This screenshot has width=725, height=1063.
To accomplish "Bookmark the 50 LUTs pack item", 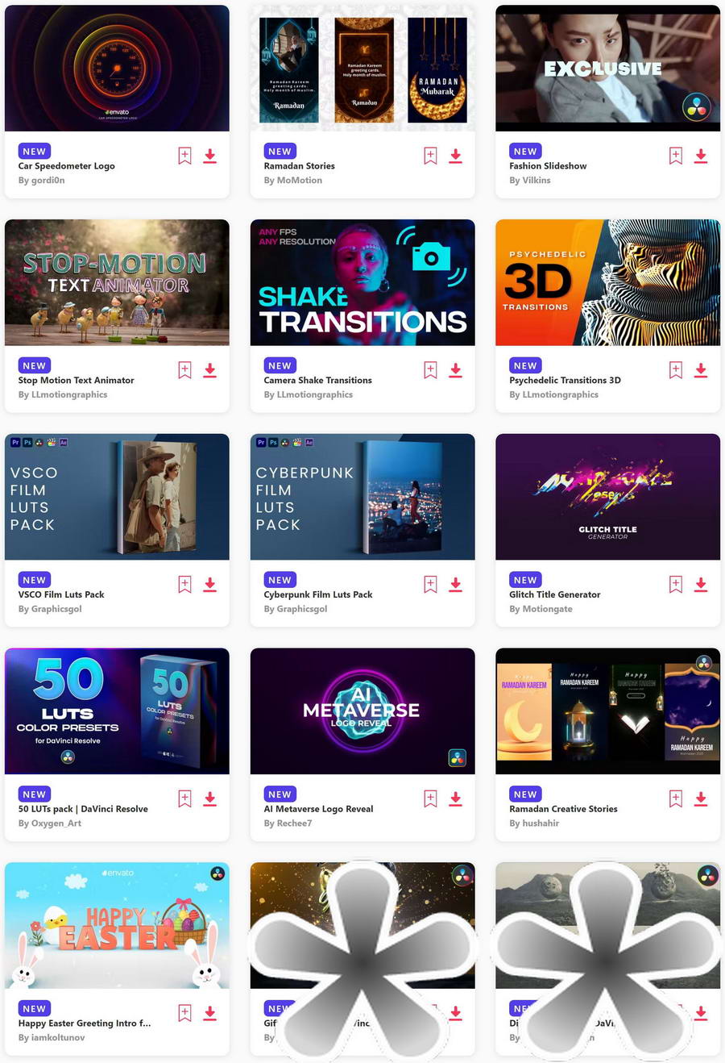I will [x=184, y=799].
